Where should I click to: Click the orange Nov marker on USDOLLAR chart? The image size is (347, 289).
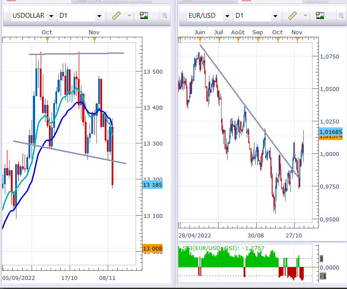coord(94,39)
